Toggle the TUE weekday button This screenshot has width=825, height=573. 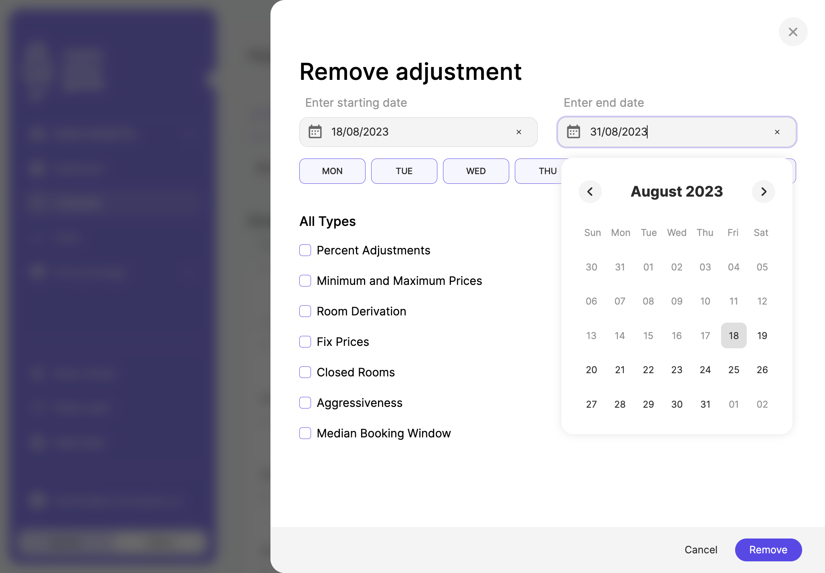coord(404,171)
